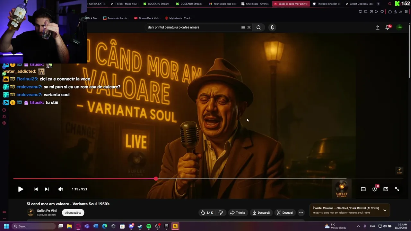Skip to the previous video
This screenshot has width=411, height=231.
(36, 189)
